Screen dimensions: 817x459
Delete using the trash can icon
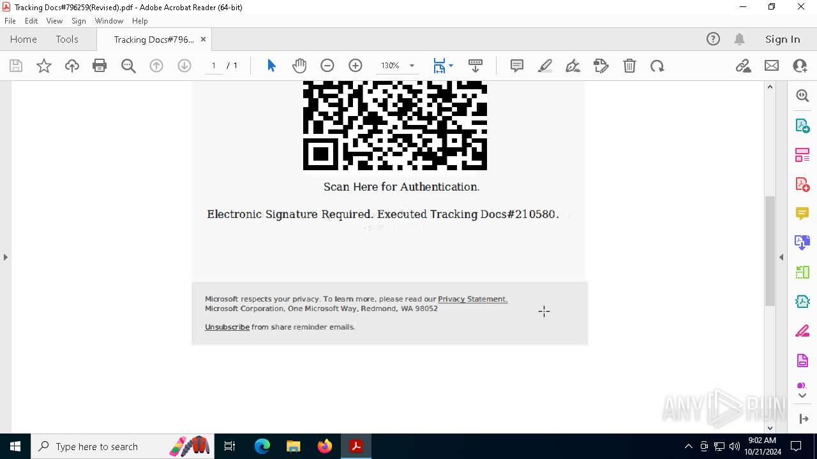pyautogui.click(x=629, y=66)
